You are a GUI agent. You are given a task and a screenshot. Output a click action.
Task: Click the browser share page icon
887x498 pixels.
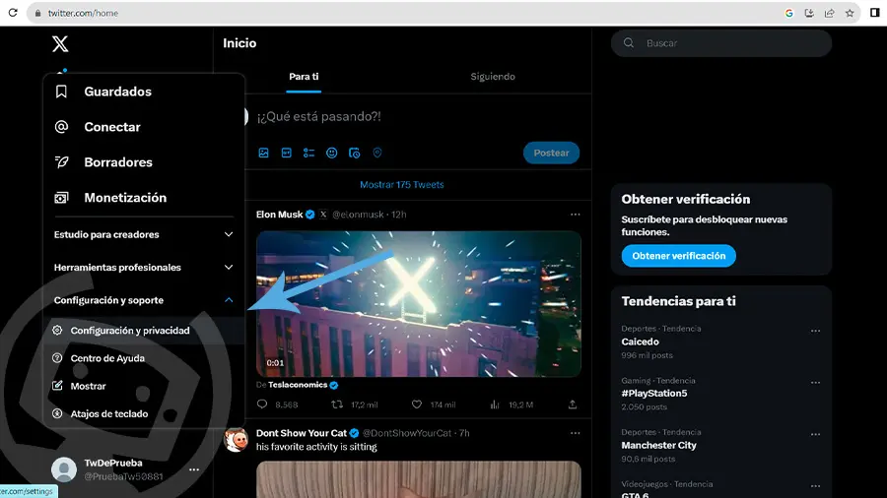point(829,13)
